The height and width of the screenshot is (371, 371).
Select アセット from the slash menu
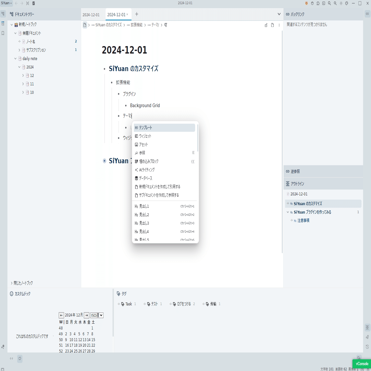pyautogui.click(x=165, y=144)
